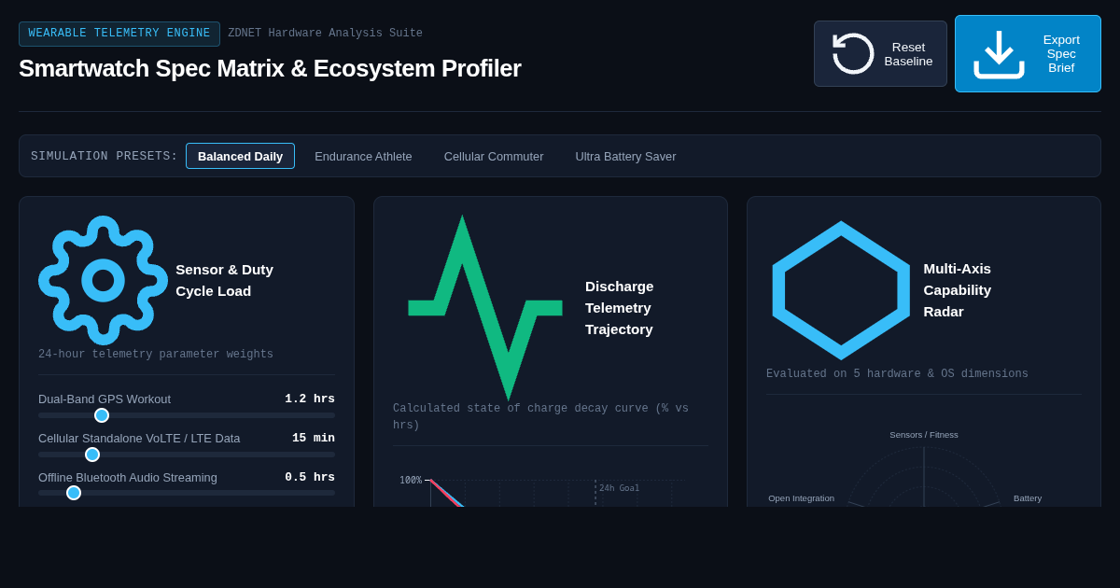Click the Evaluated on 5 hardware dimensions text
Viewport: 1120px width, 588px height.
click(x=897, y=374)
